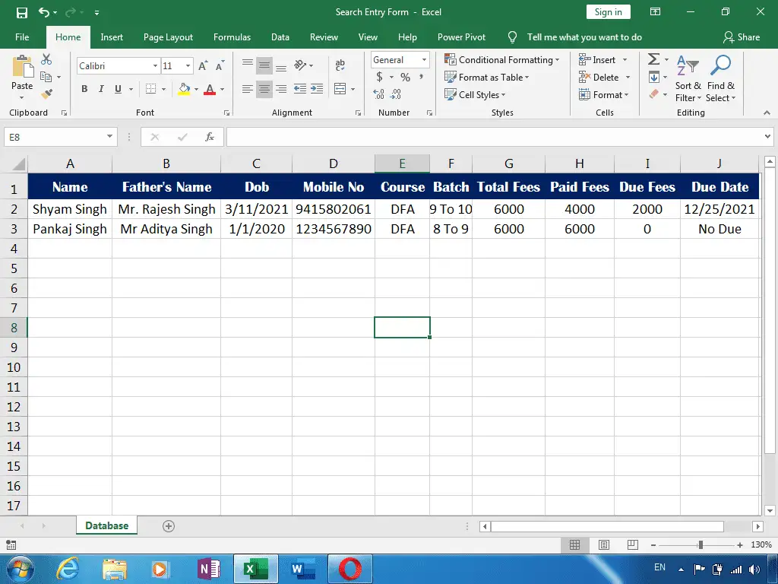Select the Database sheet tab
Viewport: 778px width, 584px height.
106,525
